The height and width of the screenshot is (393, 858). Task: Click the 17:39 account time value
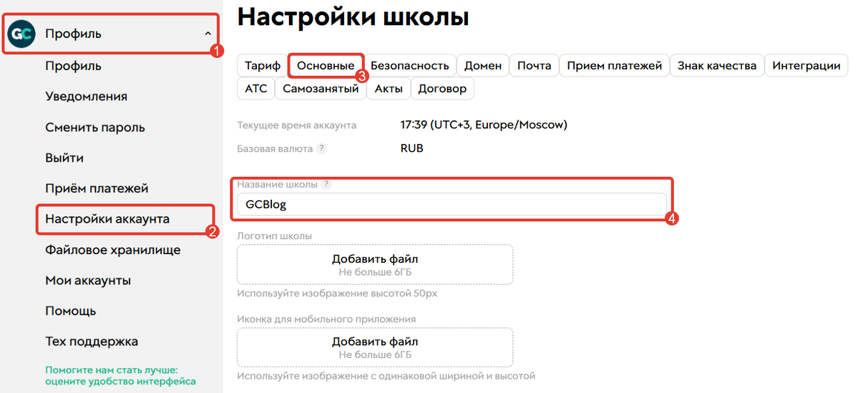tap(484, 125)
